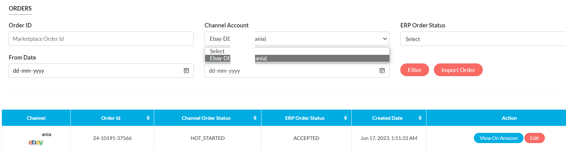This screenshot has width=566, height=159.
Task: Choose the 'Select' option in dropdown list
Action: pyautogui.click(x=217, y=51)
